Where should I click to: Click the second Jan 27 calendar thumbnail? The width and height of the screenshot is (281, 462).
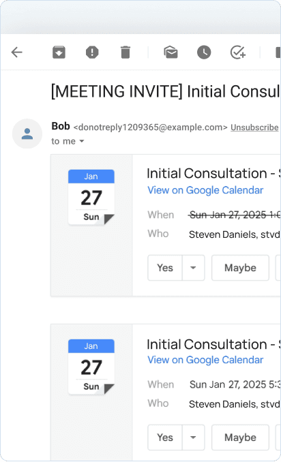pyautogui.click(x=91, y=367)
